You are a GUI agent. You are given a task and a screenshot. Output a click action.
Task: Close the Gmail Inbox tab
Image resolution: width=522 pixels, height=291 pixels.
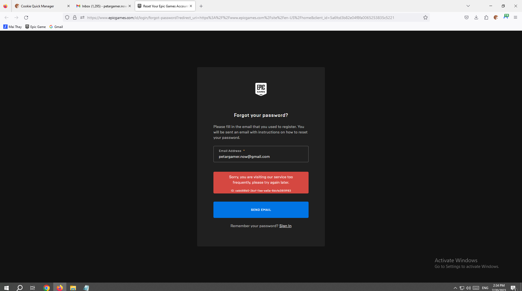[x=130, y=6]
